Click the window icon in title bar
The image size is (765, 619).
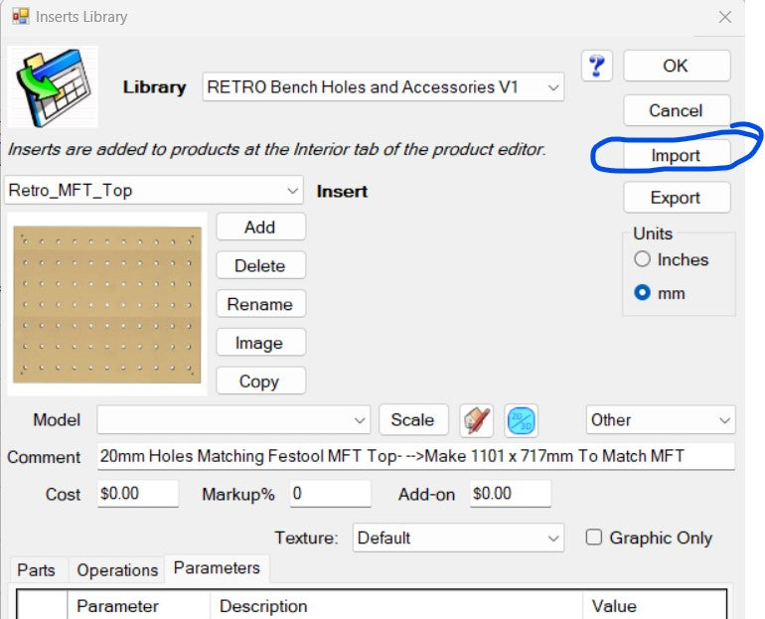tap(20, 17)
